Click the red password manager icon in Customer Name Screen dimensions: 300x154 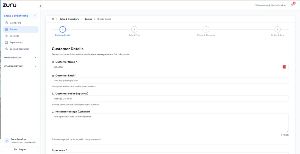(284, 67)
